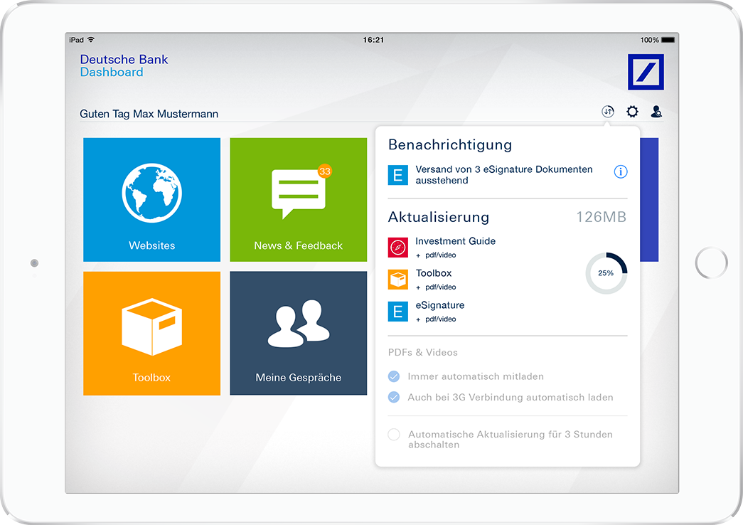743x525 pixels.
Task: Enable 'Automatische Aktualisierung für 3 Stunden abschalten'
Action: click(x=394, y=435)
